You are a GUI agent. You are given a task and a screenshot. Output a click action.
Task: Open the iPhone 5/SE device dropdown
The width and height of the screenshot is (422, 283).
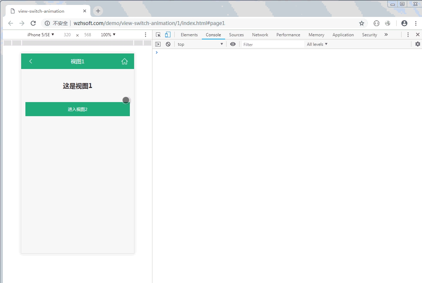coord(41,35)
